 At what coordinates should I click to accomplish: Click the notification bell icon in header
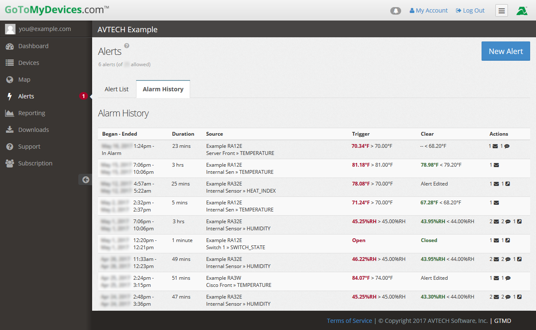click(395, 11)
